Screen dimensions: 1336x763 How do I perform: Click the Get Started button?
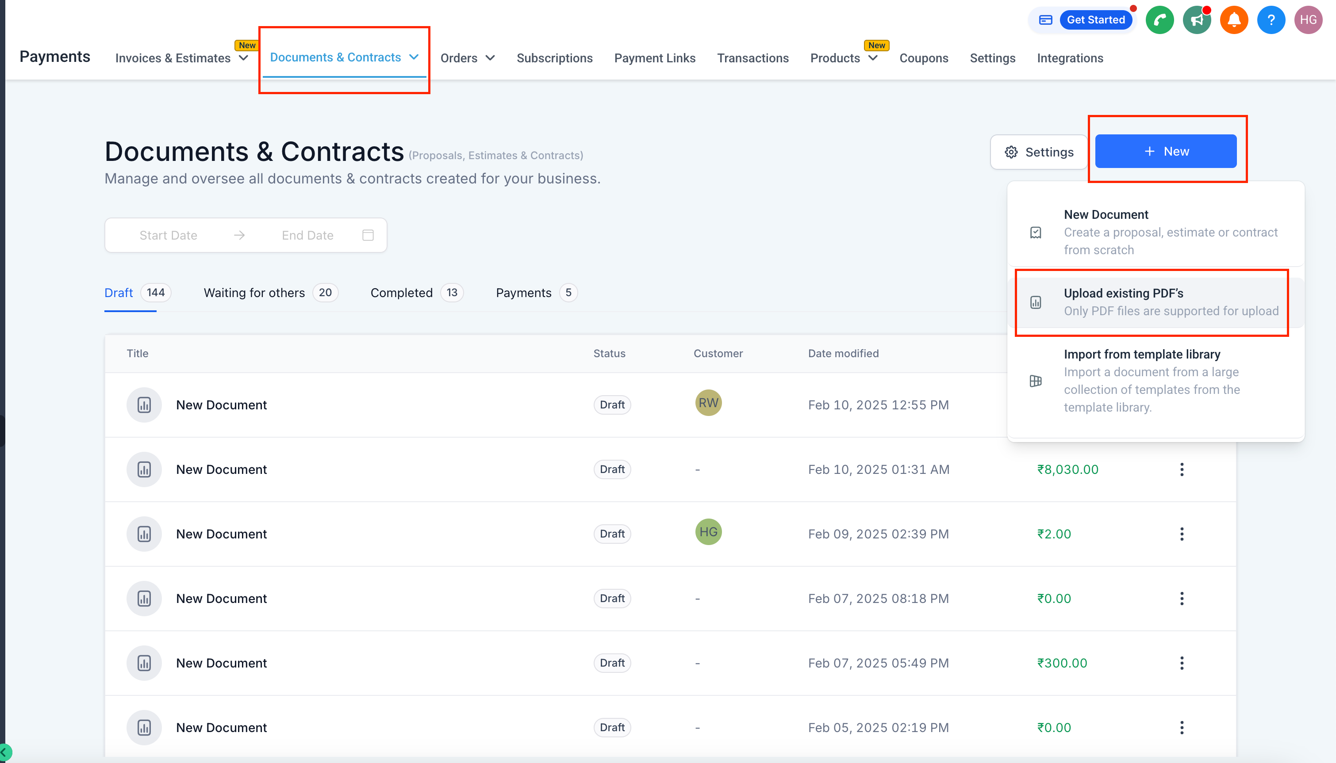pos(1095,20)
